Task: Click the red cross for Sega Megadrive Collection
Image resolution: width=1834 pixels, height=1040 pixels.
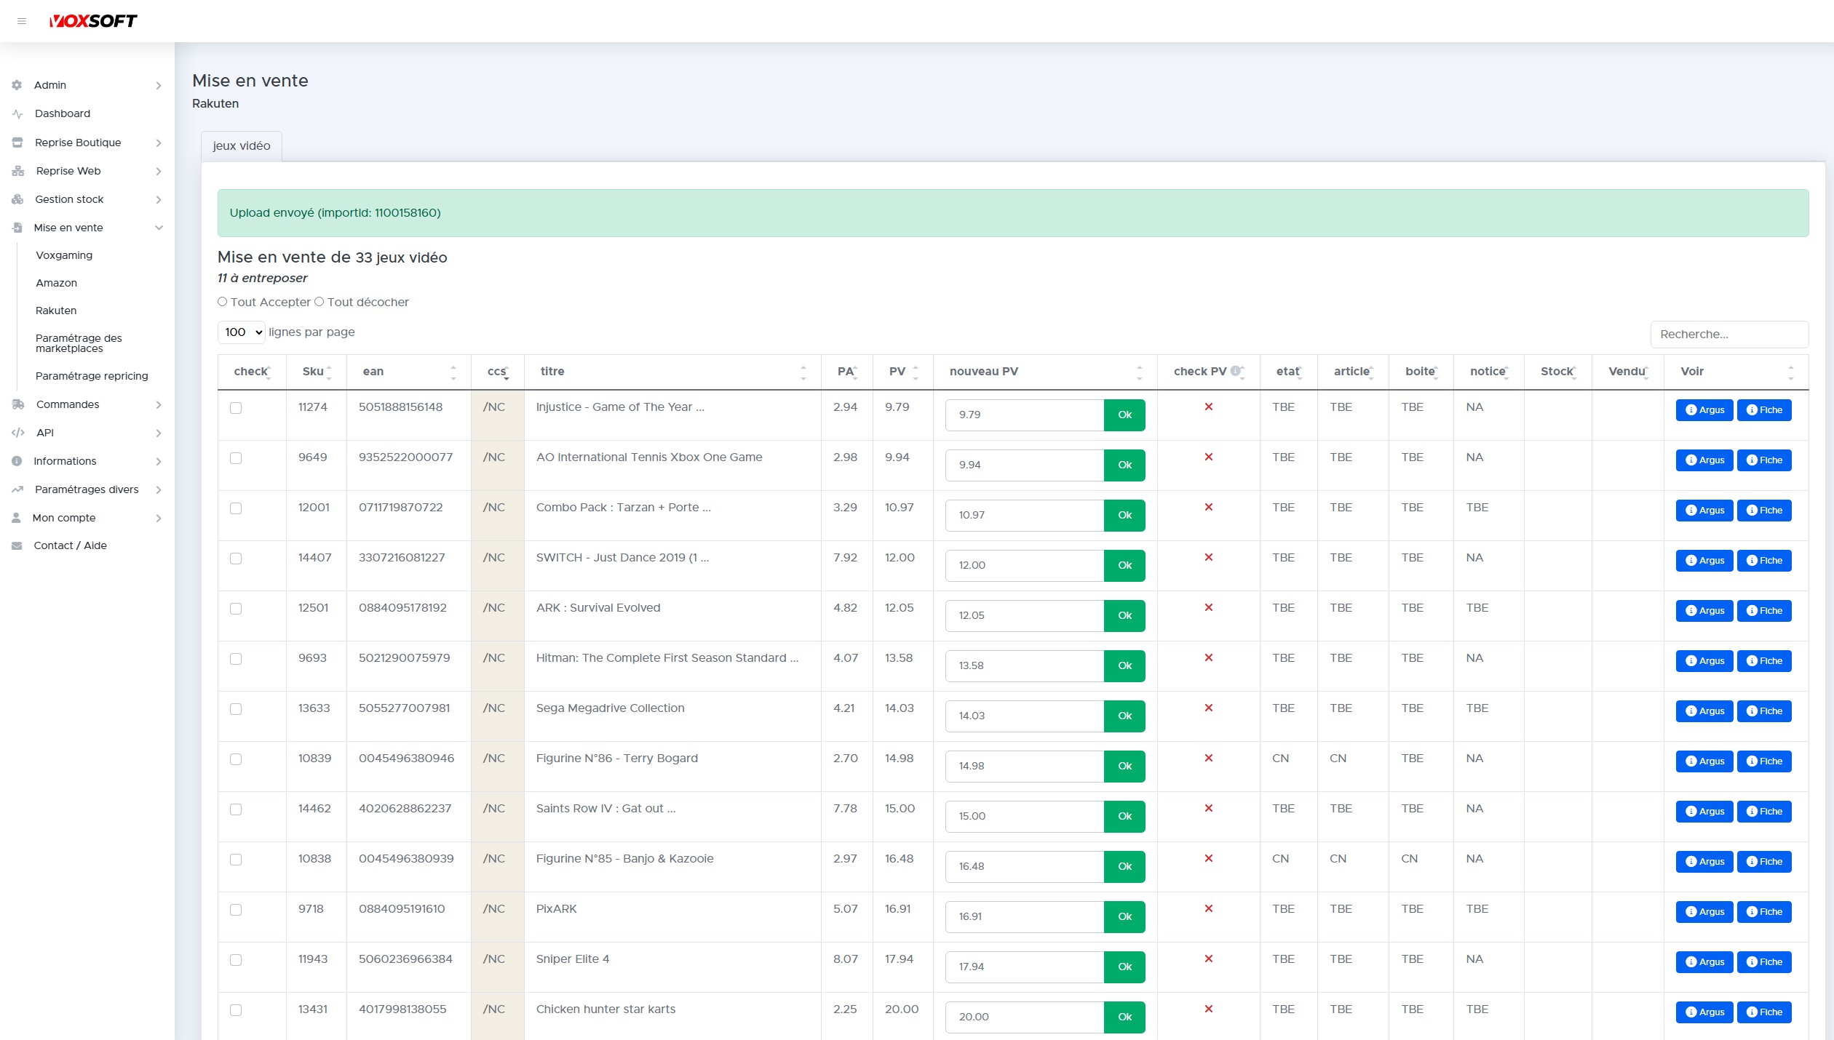Action: point(1208,708)
